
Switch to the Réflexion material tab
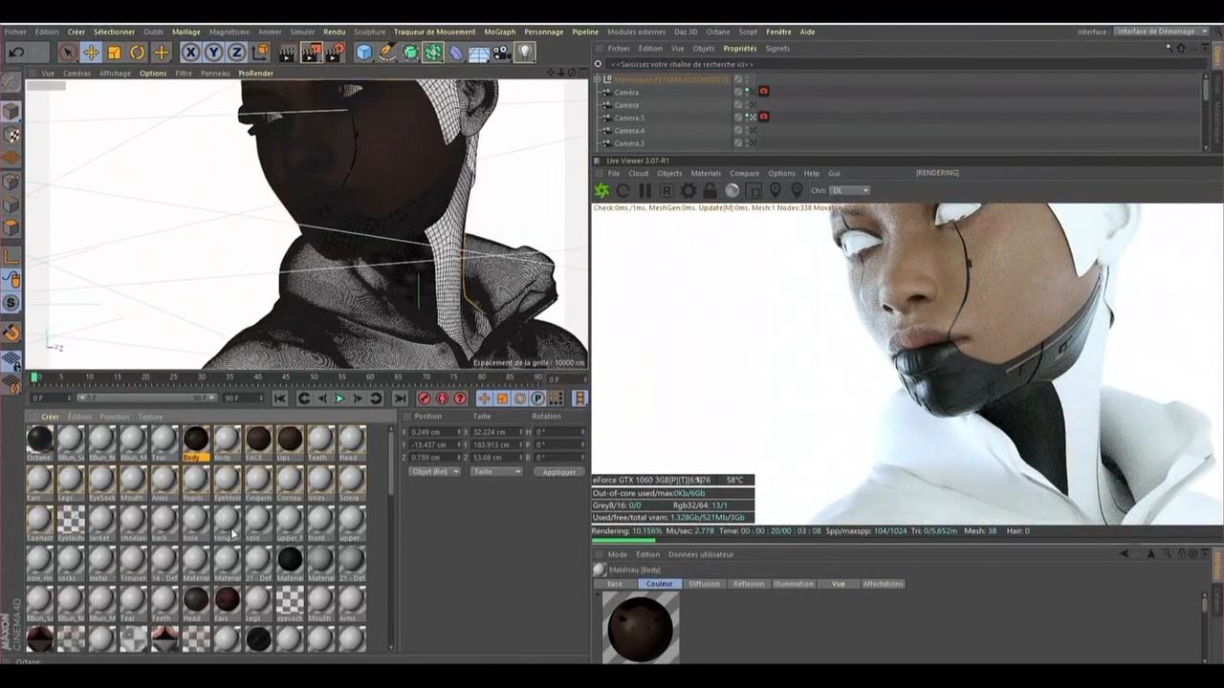click(x=749, y=584)
